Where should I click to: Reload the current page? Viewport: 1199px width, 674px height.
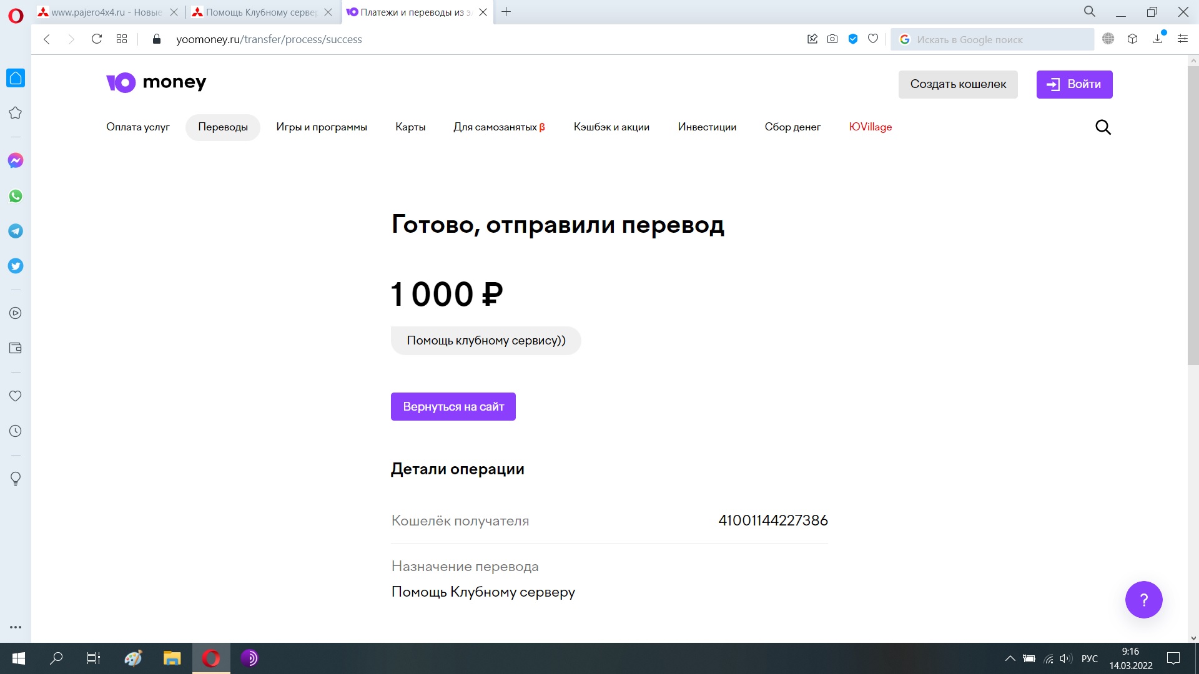pyautogui.click(x=97, y=39)
